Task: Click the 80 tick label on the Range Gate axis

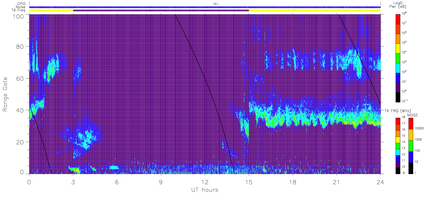Action: pos(20,47)
